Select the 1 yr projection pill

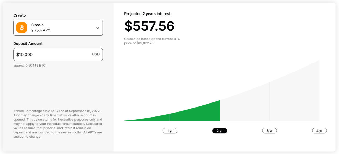pyautogui.click(x=170, y=131)
